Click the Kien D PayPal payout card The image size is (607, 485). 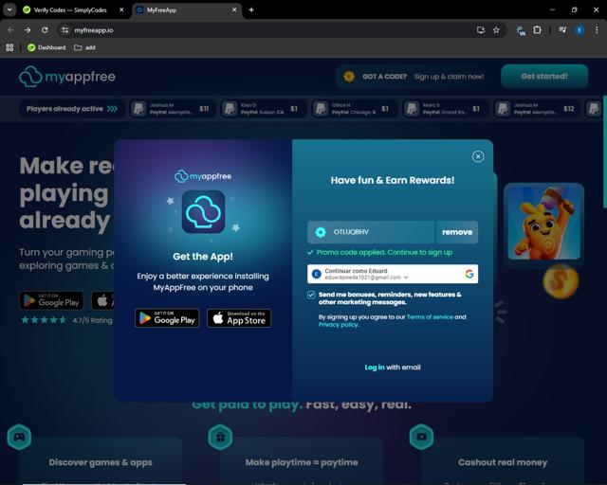pos(264,109)
